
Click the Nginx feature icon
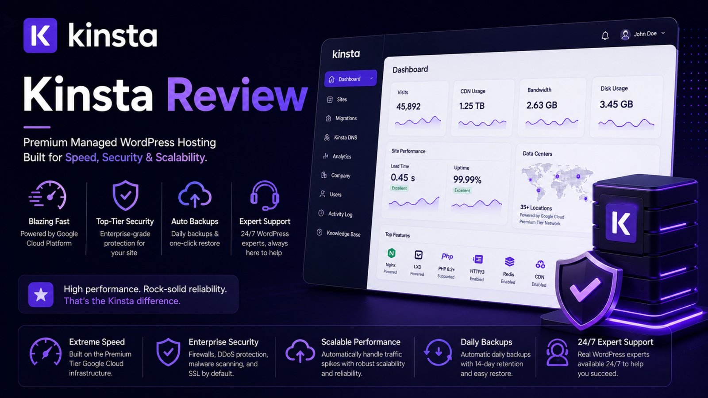coord(391,253)
